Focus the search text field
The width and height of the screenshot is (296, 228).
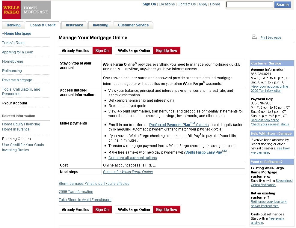point(249,5)
